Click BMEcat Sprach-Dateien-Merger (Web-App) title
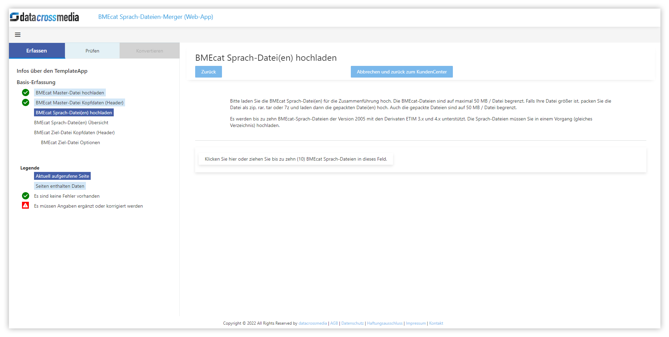The height and width of the screenshot is (337, 669). [x=156, y=17]
